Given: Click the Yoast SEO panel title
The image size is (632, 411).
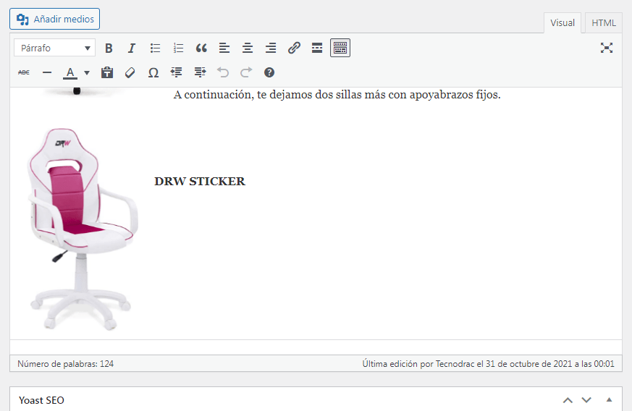Looking at the screenshot, I should point(41,400).
